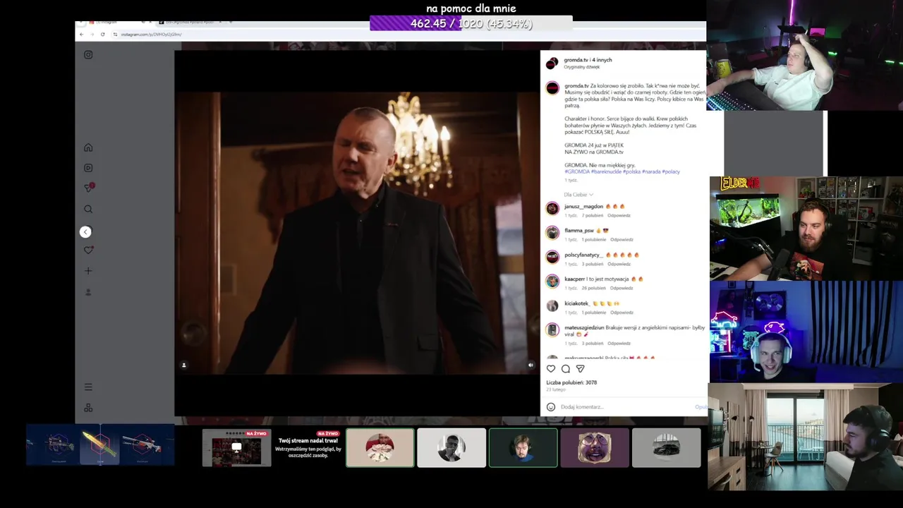
Task: Open Search magnifier in Instagram sidebar
Action: pos(88,209)
